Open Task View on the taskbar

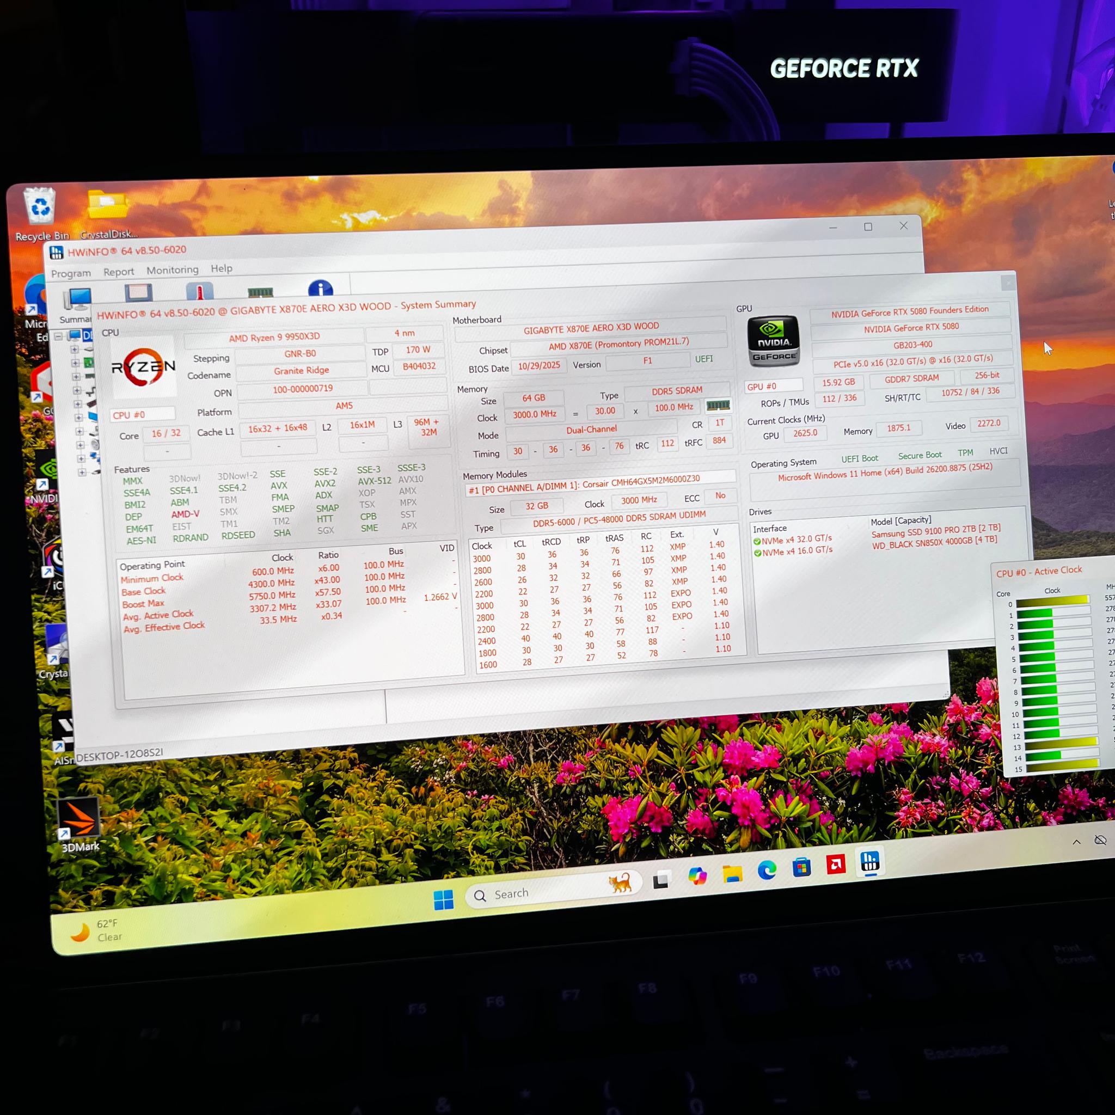[661, 881]
